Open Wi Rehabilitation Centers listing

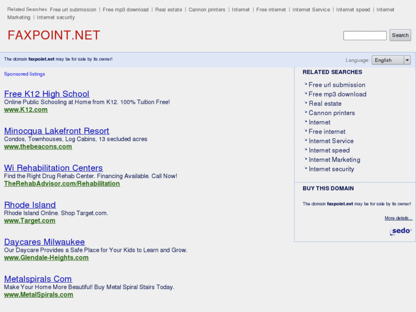53,168
